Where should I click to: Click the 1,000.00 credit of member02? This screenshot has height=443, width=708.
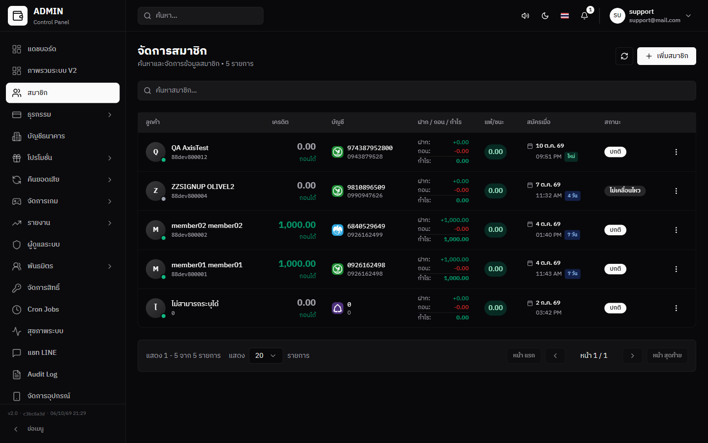point(297,225)
